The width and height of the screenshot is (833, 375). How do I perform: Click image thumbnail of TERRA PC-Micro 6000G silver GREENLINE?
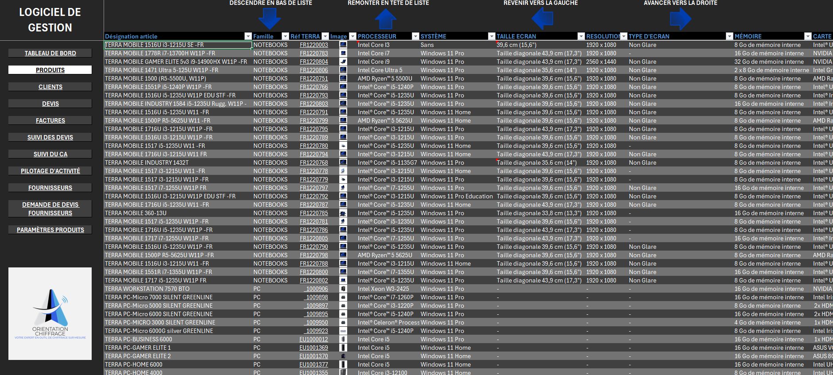point(343,331)
